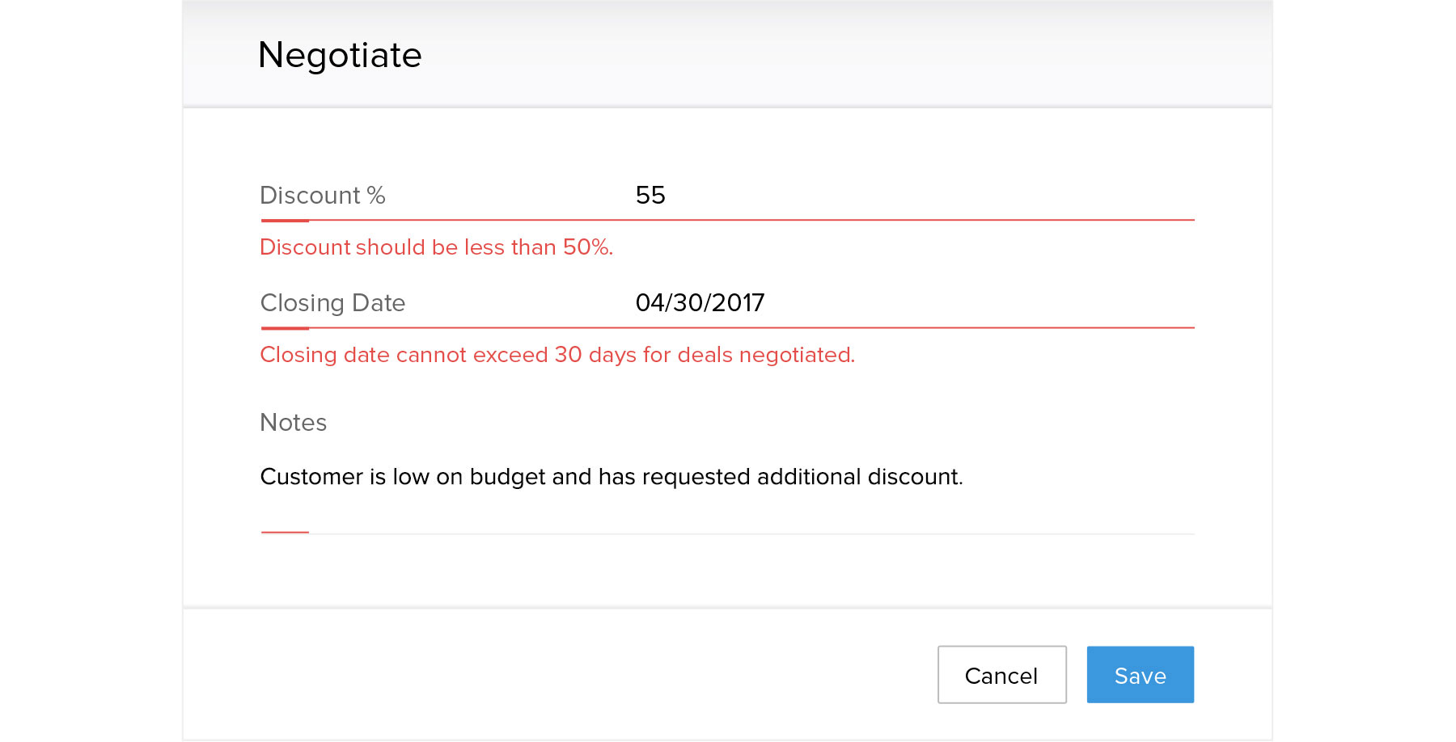Click the Discount % label

323,195
